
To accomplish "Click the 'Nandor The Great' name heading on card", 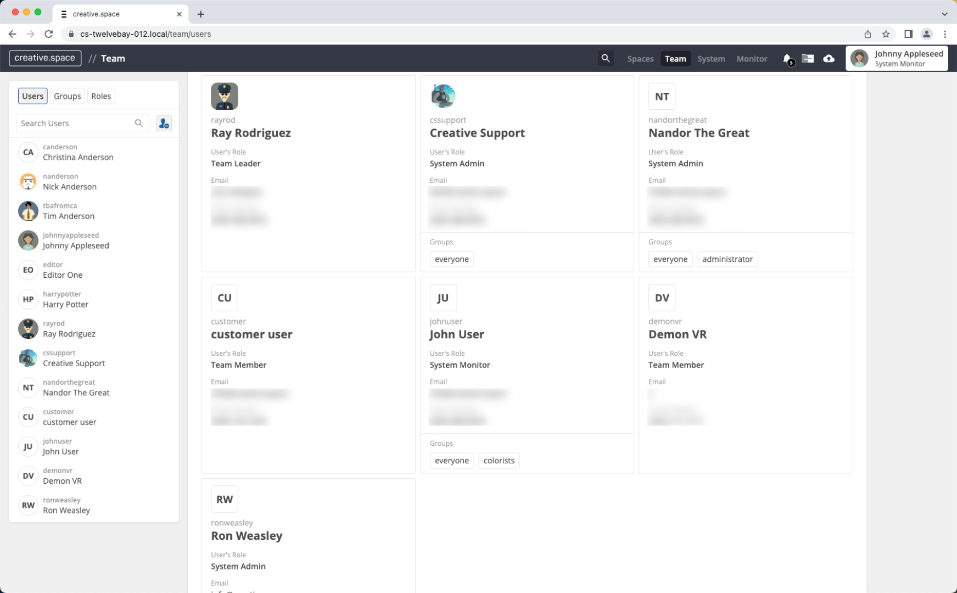I will coord(699,133).
